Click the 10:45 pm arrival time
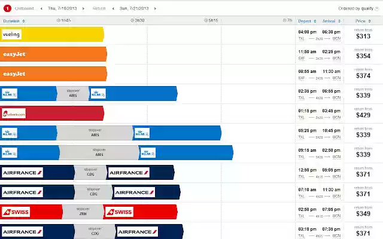383x239 pixels. coord(331,131)
